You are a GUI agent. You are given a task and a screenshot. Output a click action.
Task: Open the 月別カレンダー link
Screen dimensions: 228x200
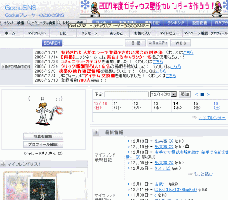pos(212,118)
